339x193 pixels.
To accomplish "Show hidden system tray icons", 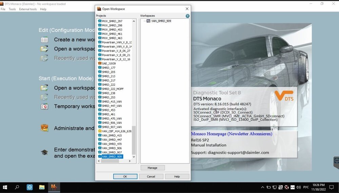I will pos(262,187).
